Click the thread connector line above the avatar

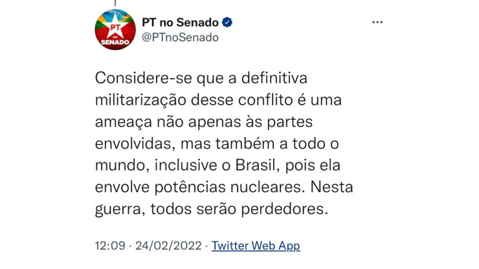pyautogui.click(x=115, y=3)
